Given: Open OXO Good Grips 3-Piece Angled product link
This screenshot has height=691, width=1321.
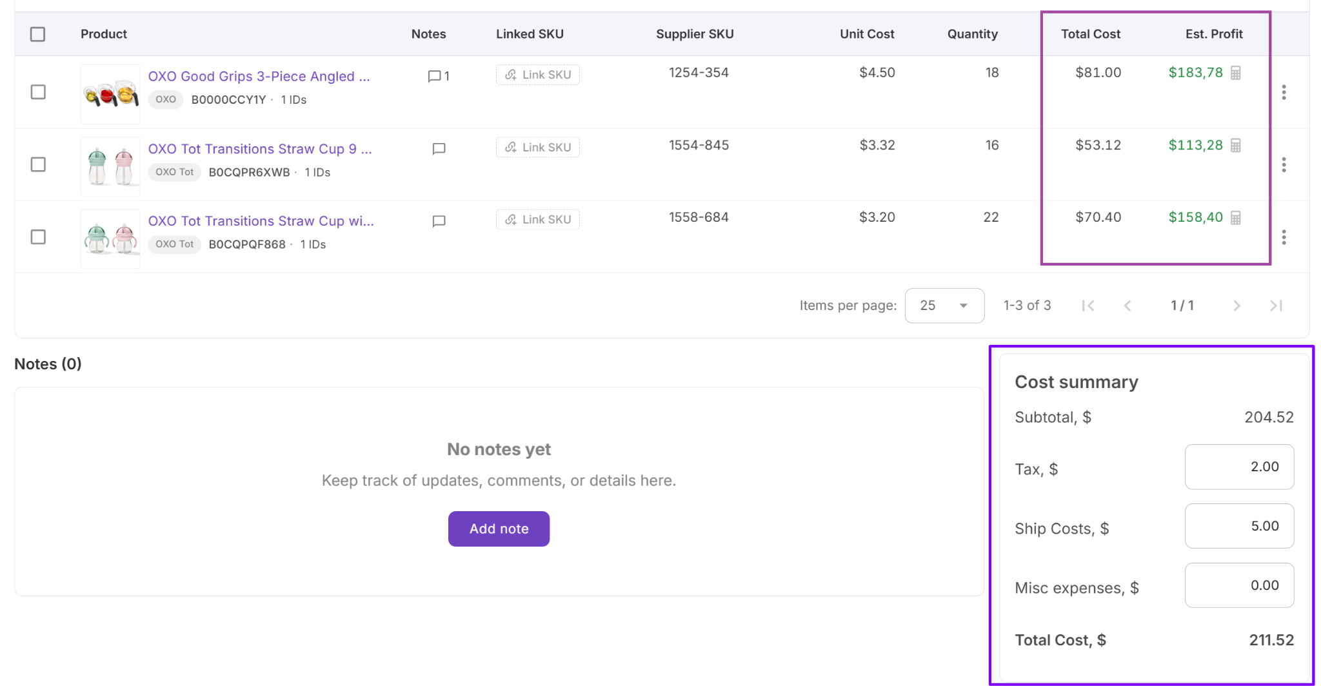Looking at the screenshot, I should point(259,76).
